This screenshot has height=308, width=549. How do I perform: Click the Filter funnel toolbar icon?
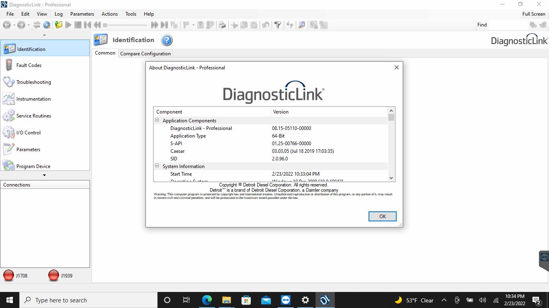[277, 25]
